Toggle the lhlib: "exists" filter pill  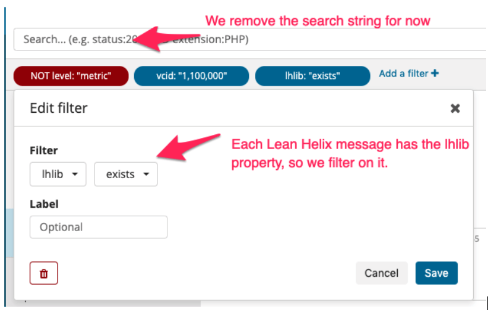click(313, 76)
